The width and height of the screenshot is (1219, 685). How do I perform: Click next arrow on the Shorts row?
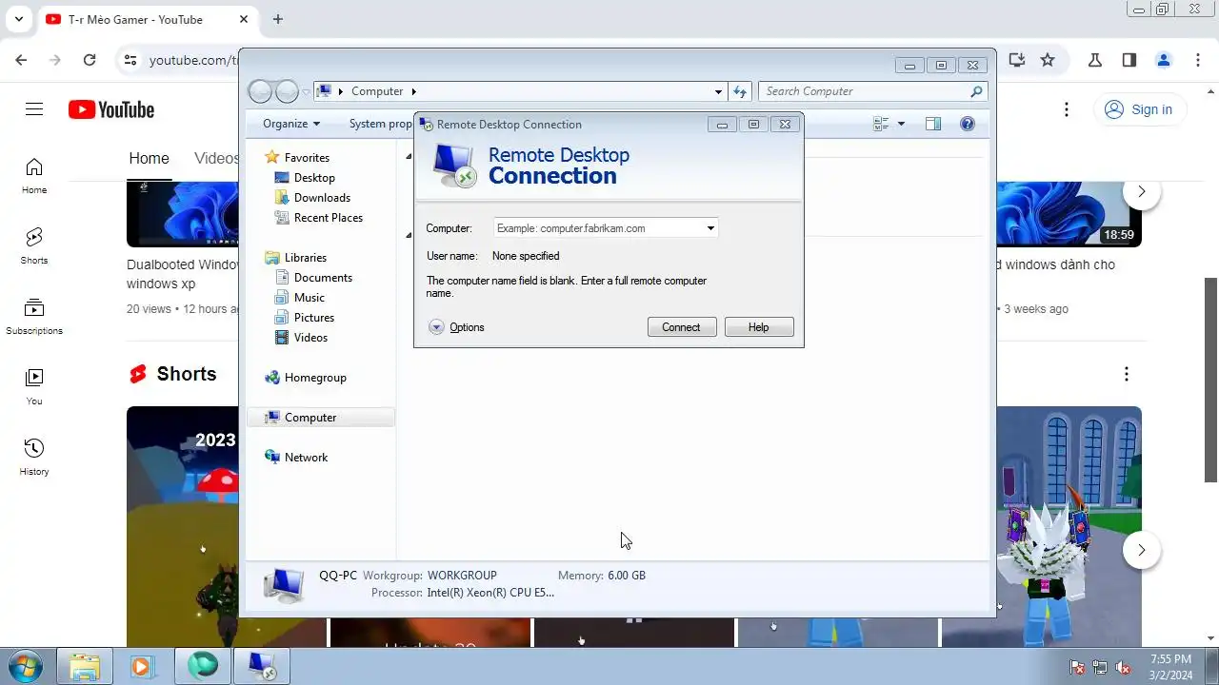[x=1141, y=550]
